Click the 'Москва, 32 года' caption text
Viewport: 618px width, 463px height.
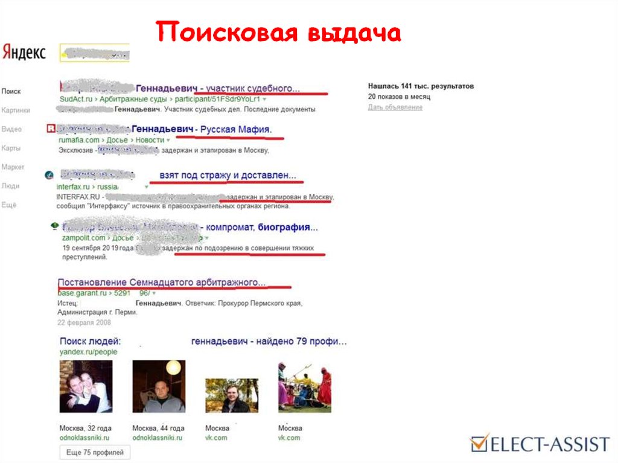coord(86,429)
